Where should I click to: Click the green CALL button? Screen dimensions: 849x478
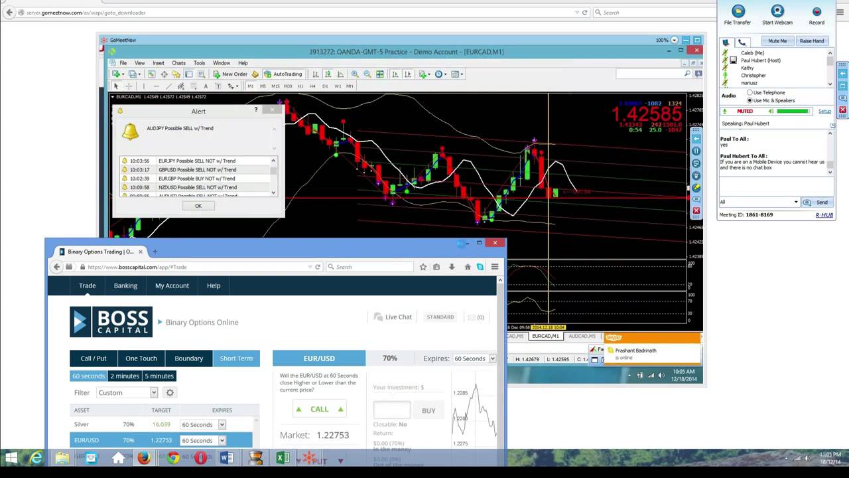[320, 409]
